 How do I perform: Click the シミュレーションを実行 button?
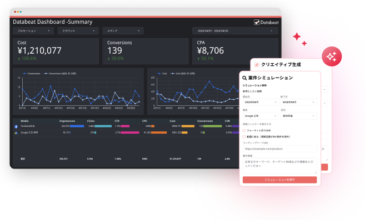click(x=279, y=180)
